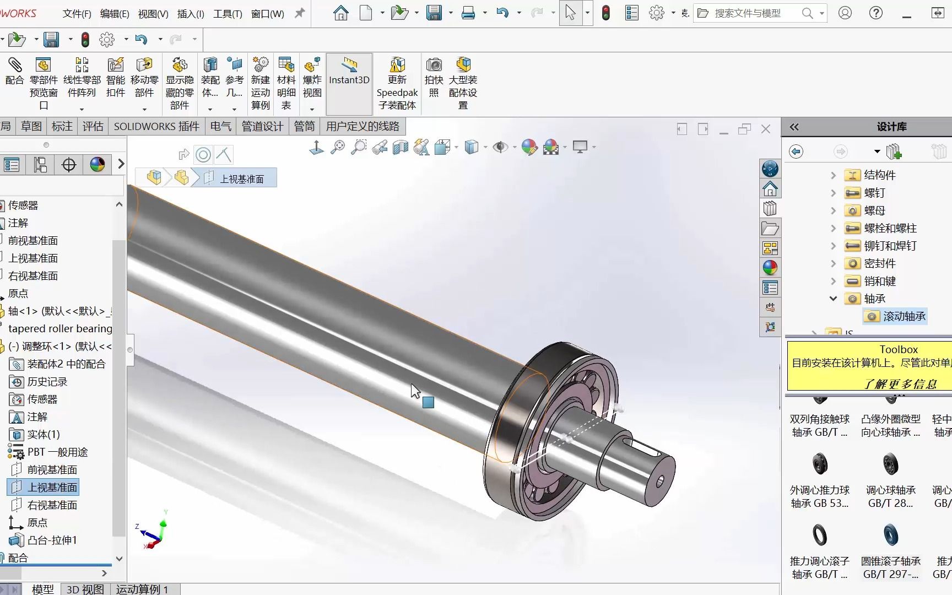Image resolution: width=952 pixels, height=595 pixels.
Task: Expand the 螺钉 folder
Action: 834,193
